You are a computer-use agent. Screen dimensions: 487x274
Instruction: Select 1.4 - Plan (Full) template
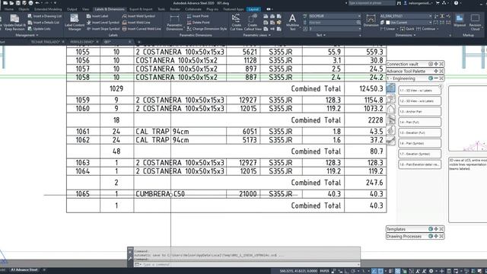click(419, 122)
